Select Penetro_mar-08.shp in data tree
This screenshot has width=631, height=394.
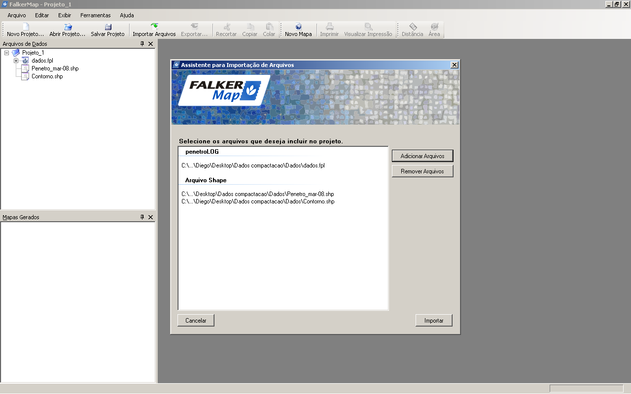(x=55, y=68)
